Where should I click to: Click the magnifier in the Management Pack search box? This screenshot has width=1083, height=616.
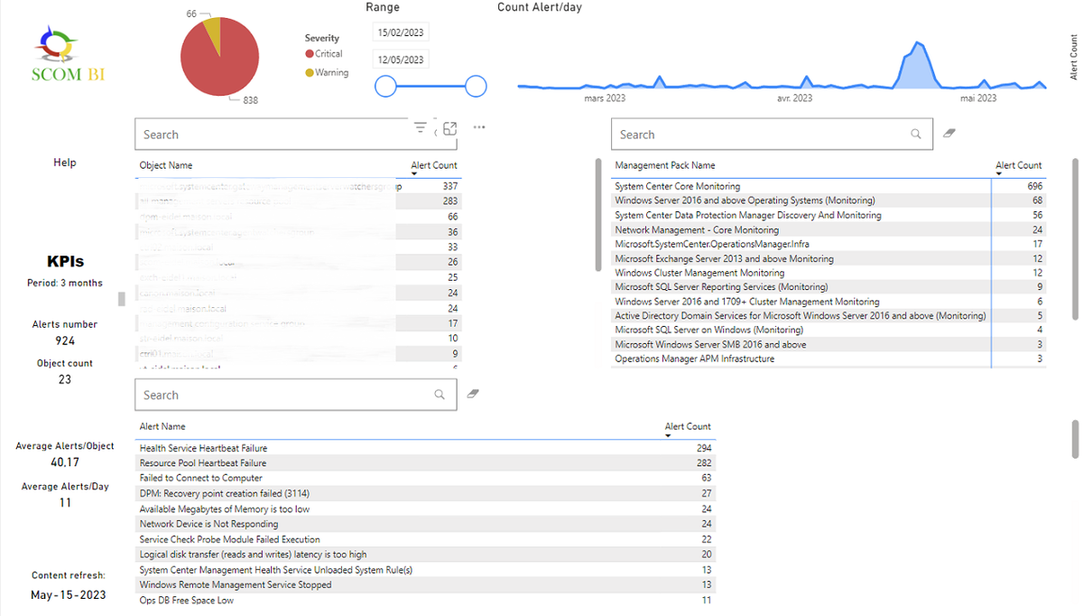tap(915, 134)
